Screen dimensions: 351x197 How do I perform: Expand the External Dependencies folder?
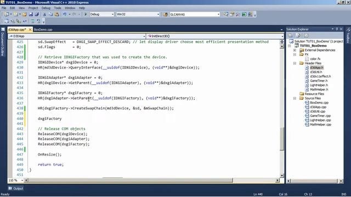[295, 50]
